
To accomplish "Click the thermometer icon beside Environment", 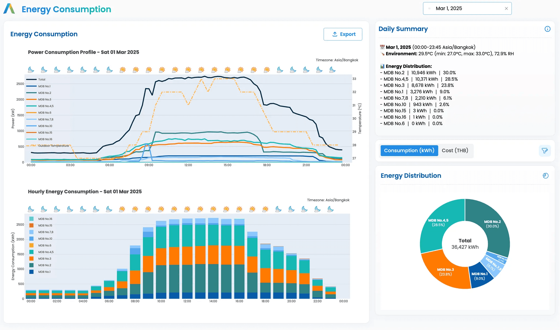I will click(382, 54).
